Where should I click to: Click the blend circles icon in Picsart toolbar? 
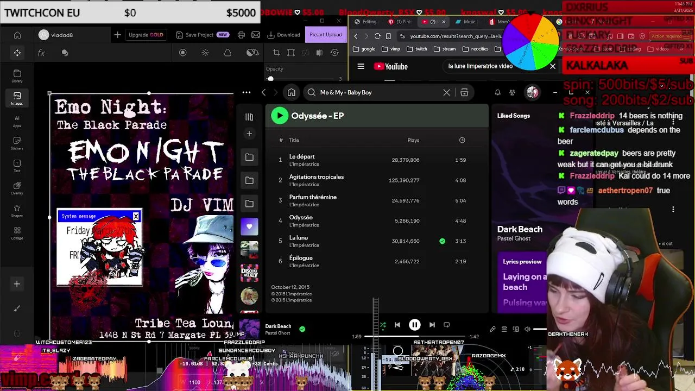pos(252,53)
